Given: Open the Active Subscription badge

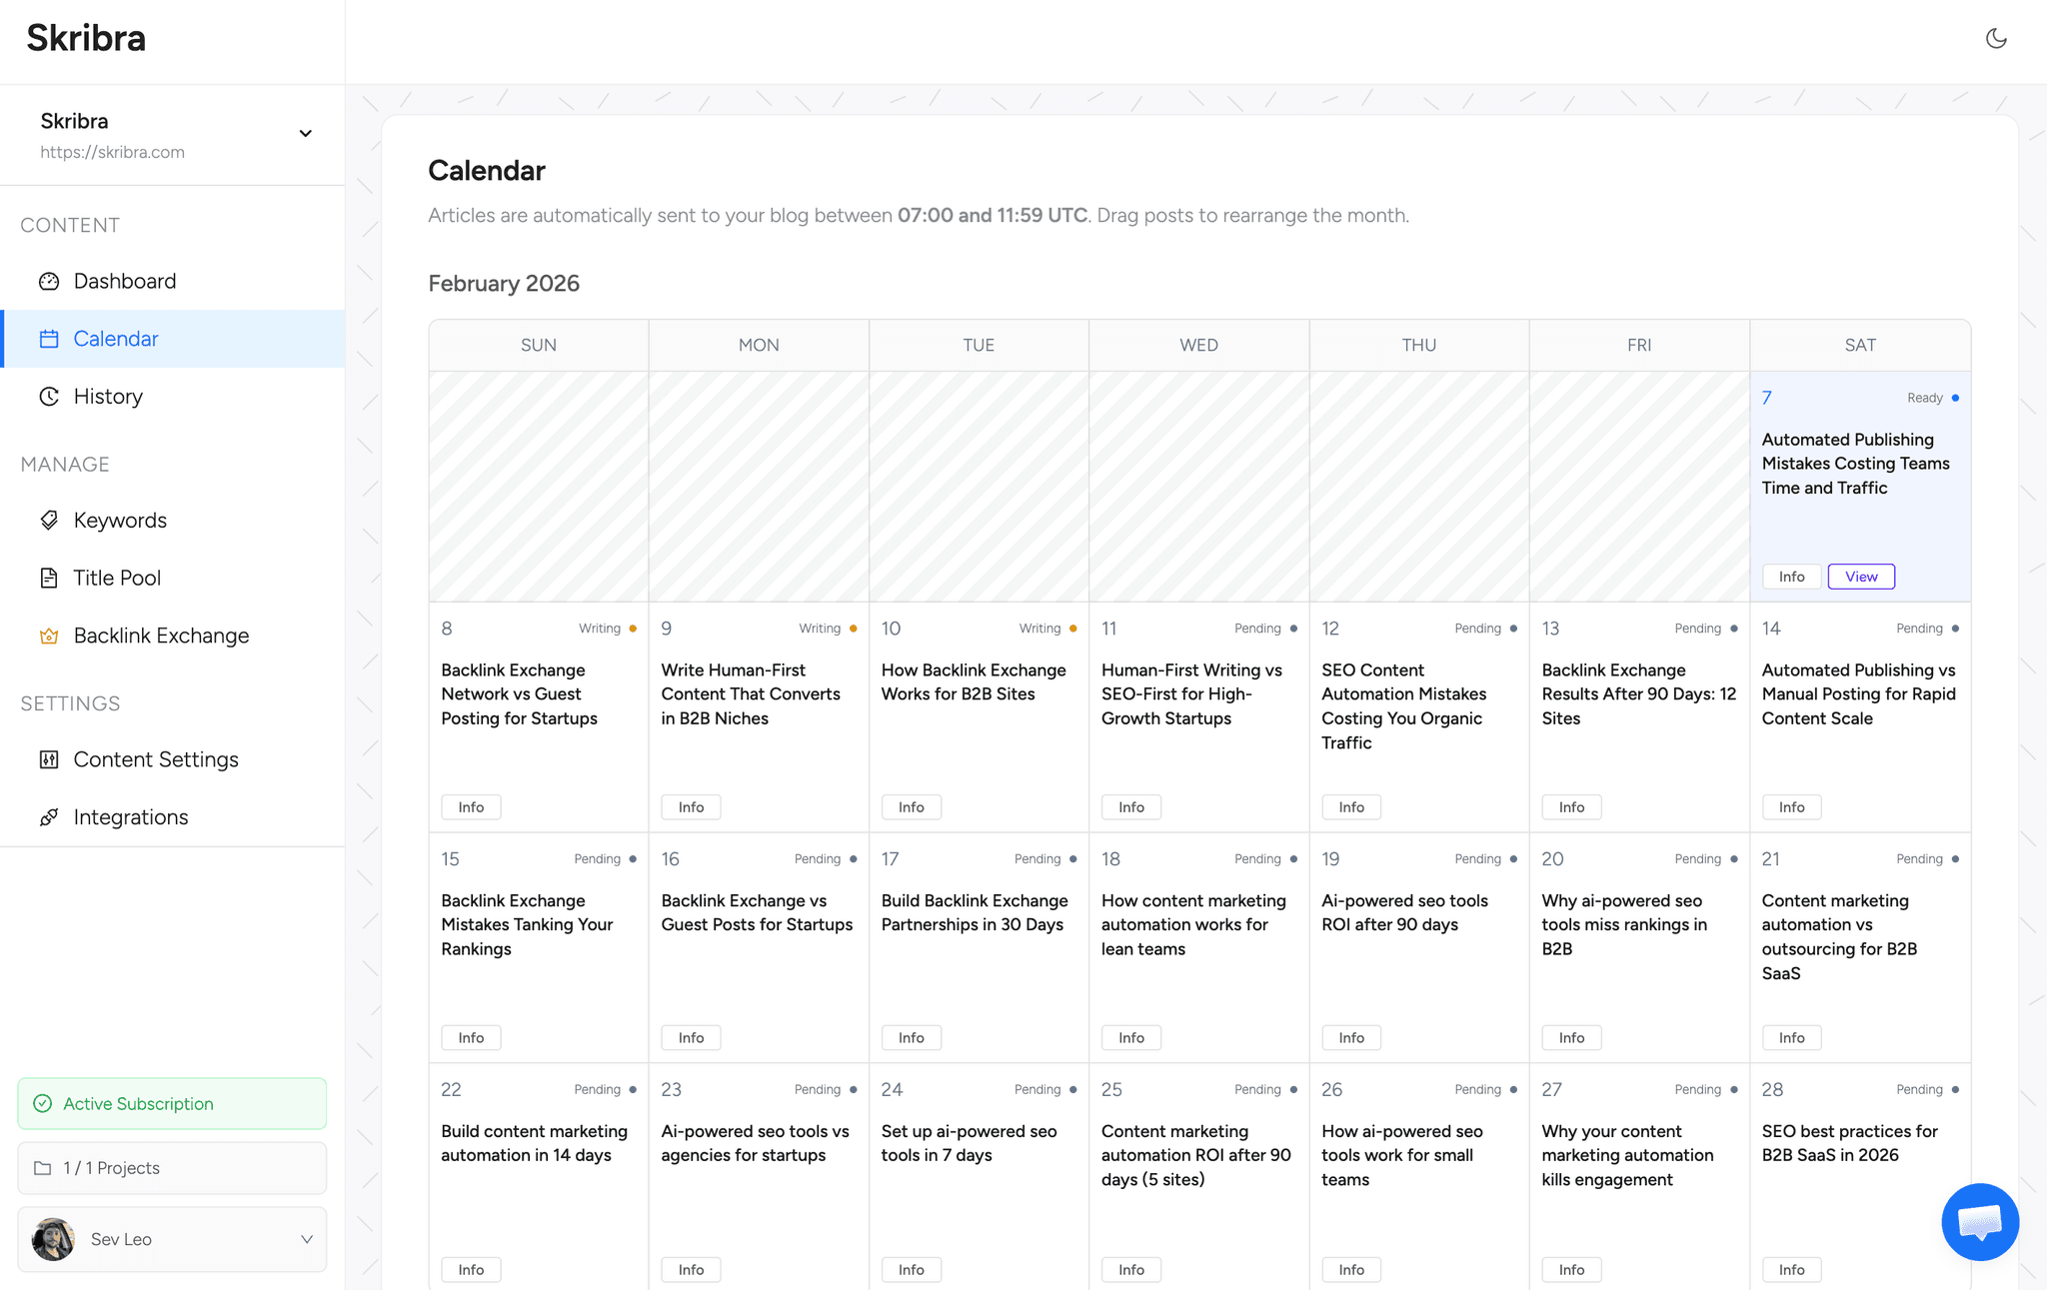Looking at the screenshot, I should [171, 1103].
